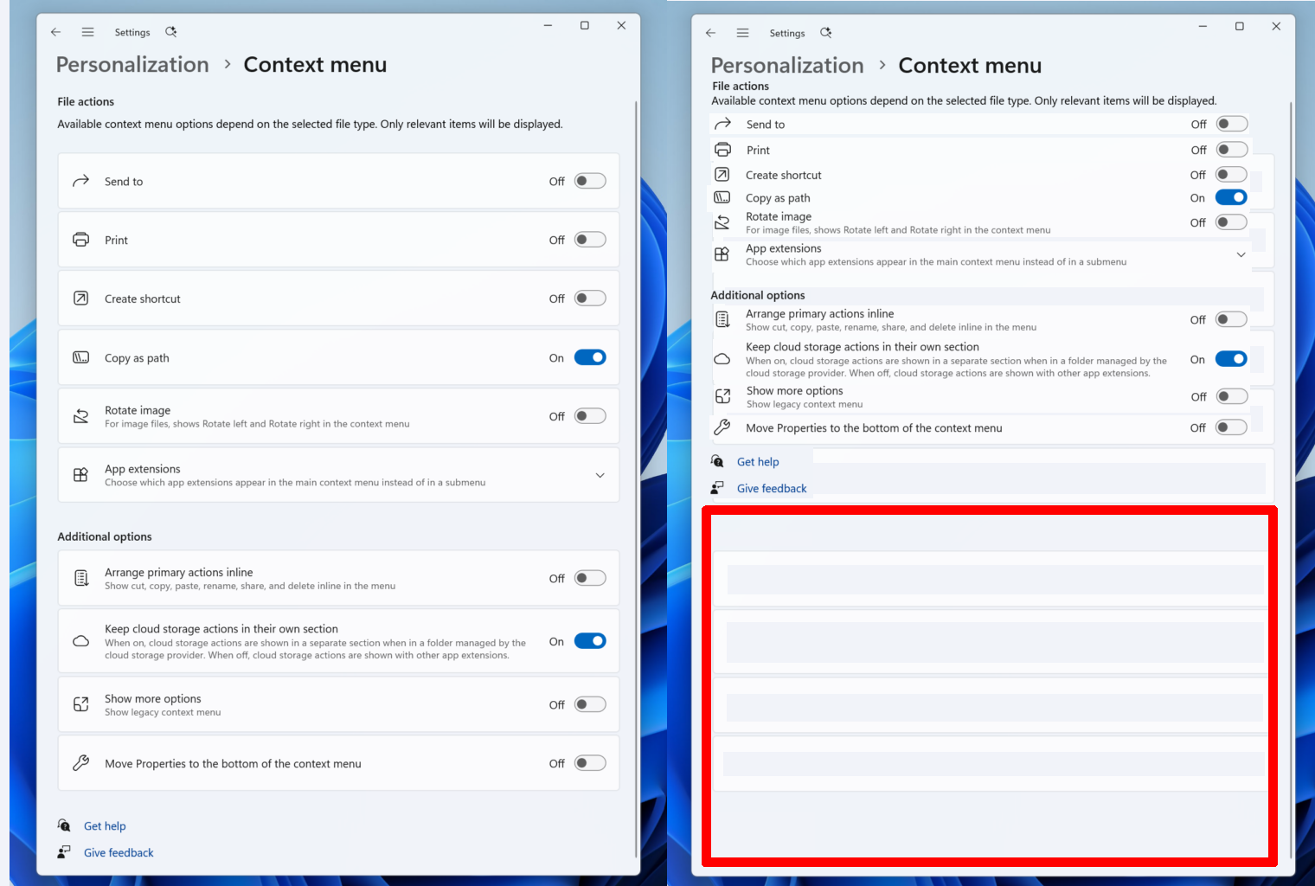Click settings search icon in right window title bar
The height and width of the screenshot is (886, 1315).
point(826,33)
